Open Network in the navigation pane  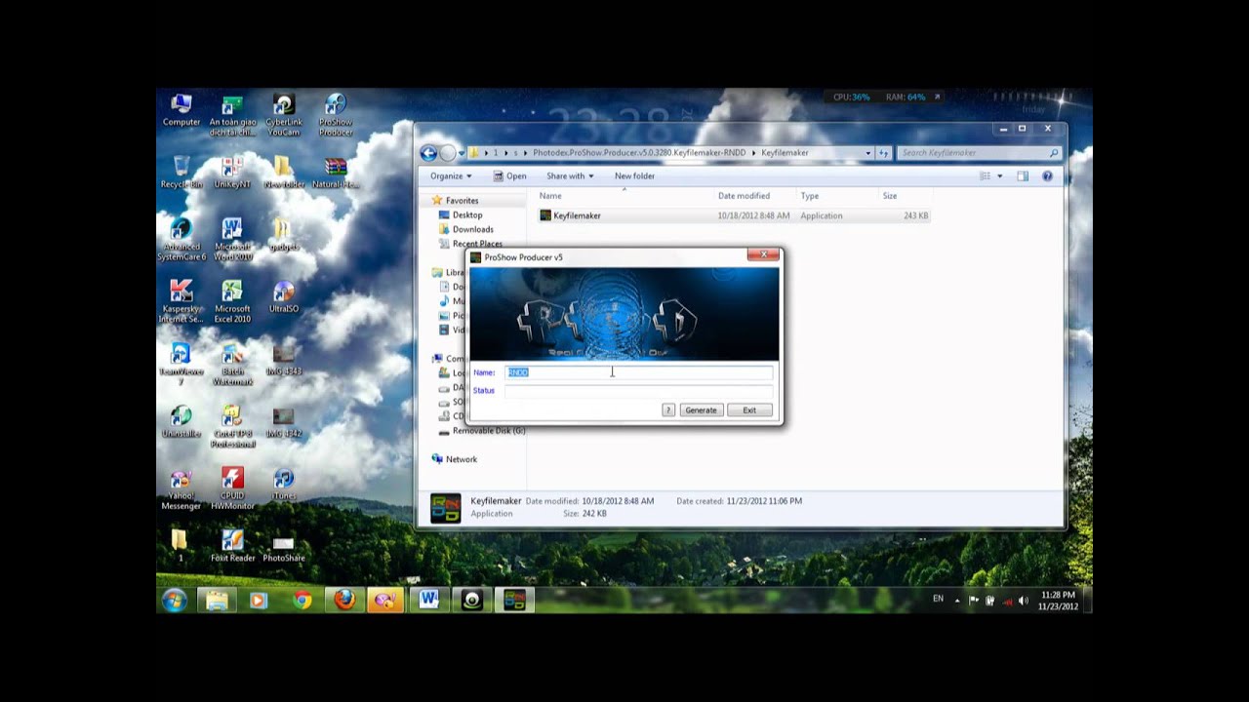coord(461,459)
